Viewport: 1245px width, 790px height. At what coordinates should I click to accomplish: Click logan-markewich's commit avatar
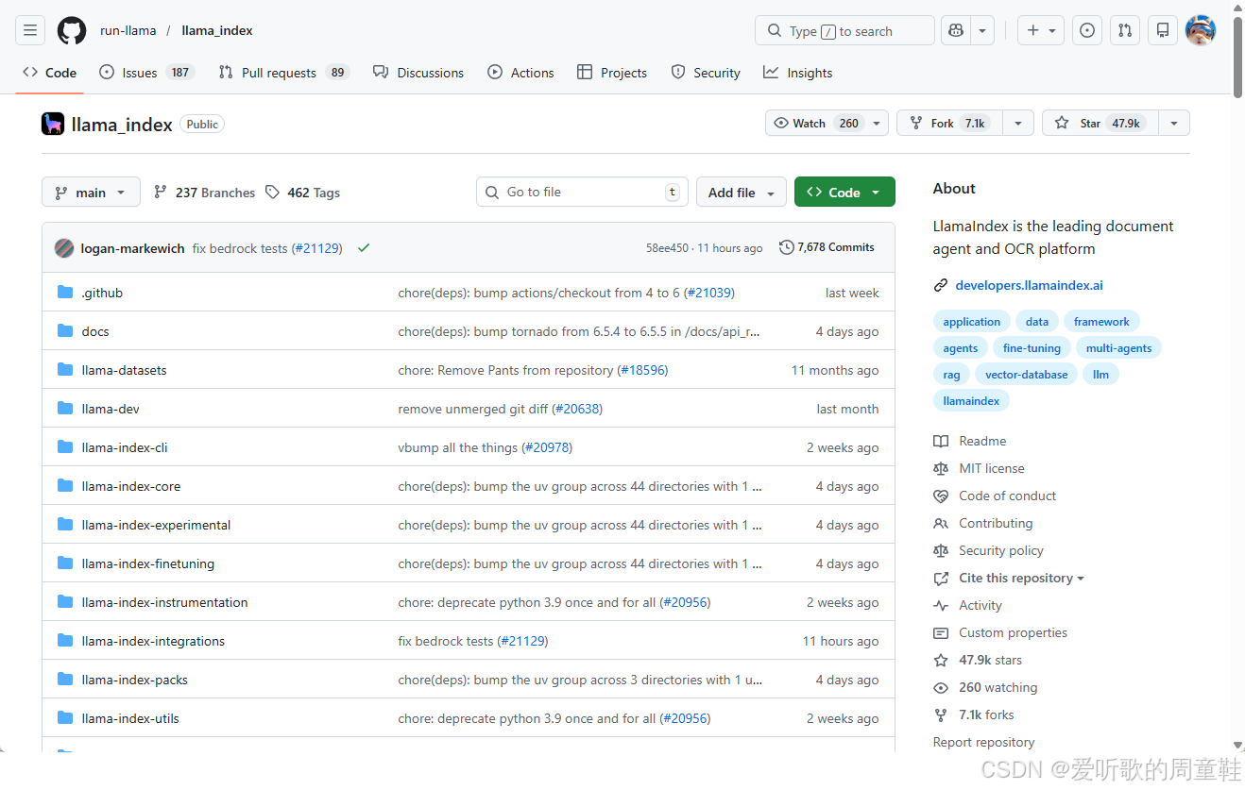[64, 248]
